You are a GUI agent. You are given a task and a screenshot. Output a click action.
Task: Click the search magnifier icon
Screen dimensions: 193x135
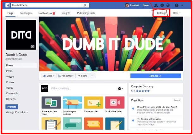tap(85, 5)
